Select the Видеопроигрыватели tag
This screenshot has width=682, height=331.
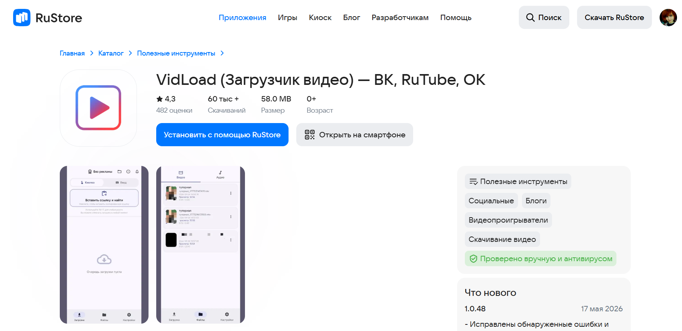click(508, 220)
